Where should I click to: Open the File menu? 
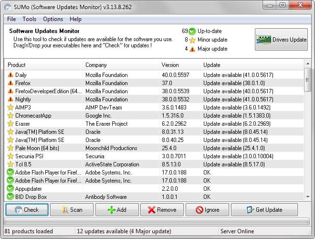[x=11, y=19]
